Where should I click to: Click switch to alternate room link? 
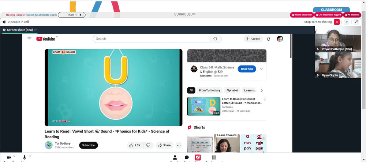pyautogui.click(x=42, y=15)
